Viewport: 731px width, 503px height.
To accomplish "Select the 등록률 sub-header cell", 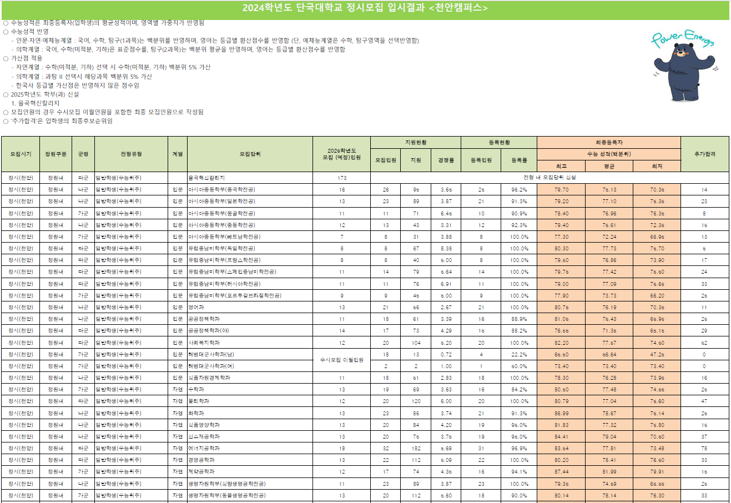I will click(519, 160).
